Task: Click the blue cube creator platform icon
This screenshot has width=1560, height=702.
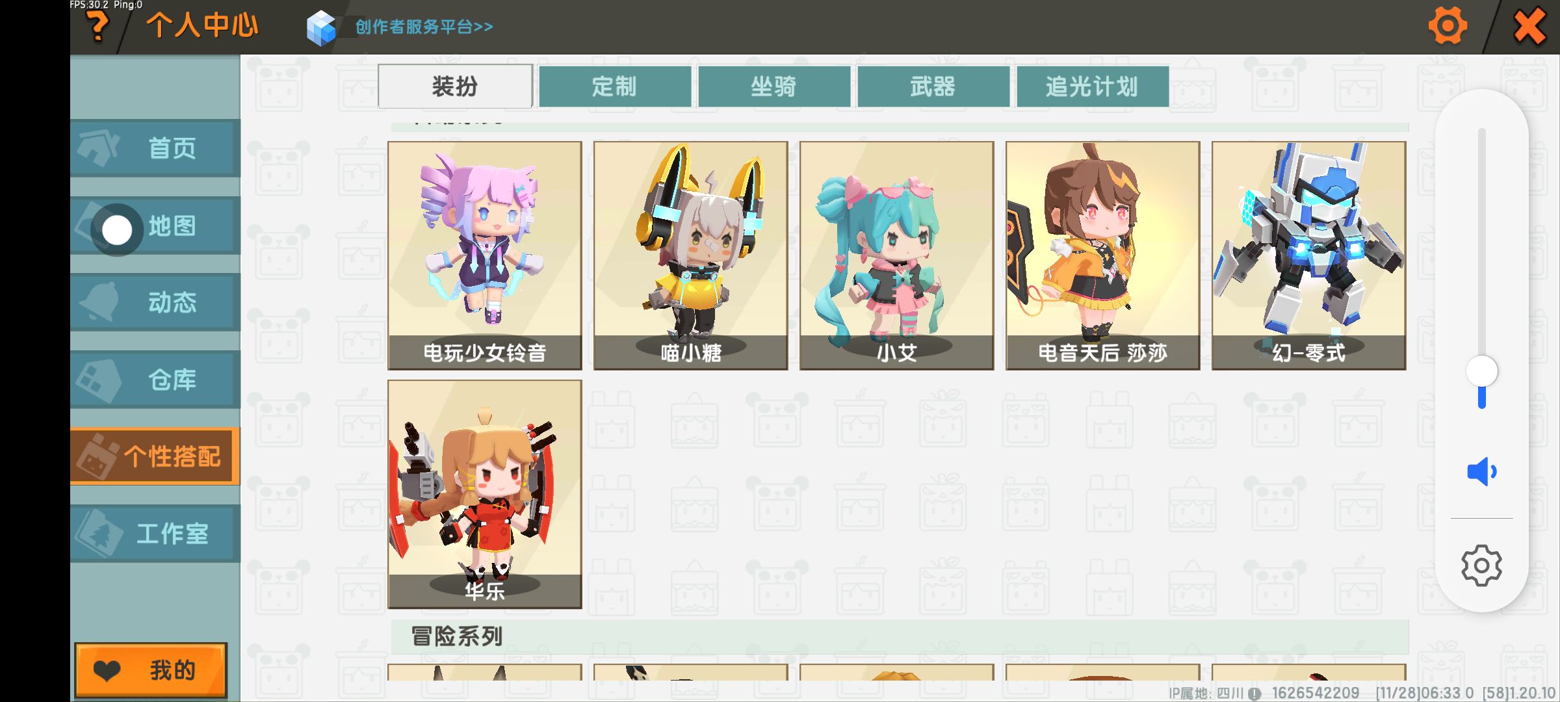Action: pyautogui.click(x=321, y=28)
